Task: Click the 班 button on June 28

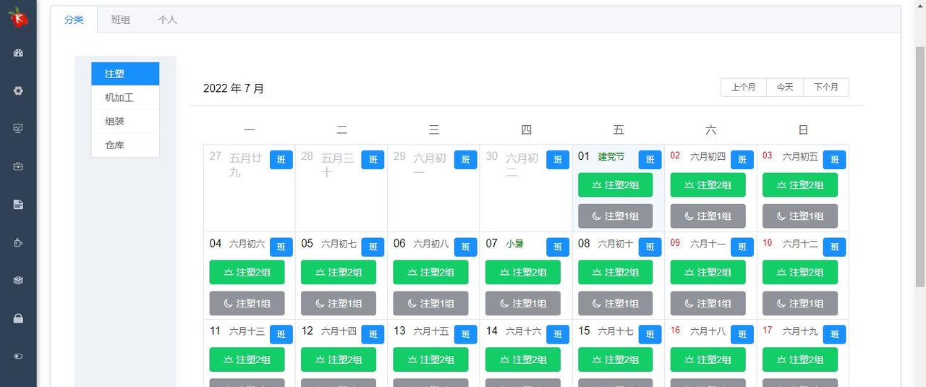Action: coord(373,160)
